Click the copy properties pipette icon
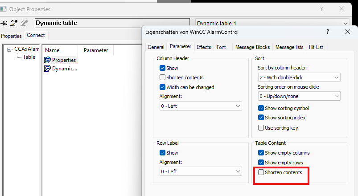Image resolution: width=358 pixels, height=196 pixels. (14, 23)
